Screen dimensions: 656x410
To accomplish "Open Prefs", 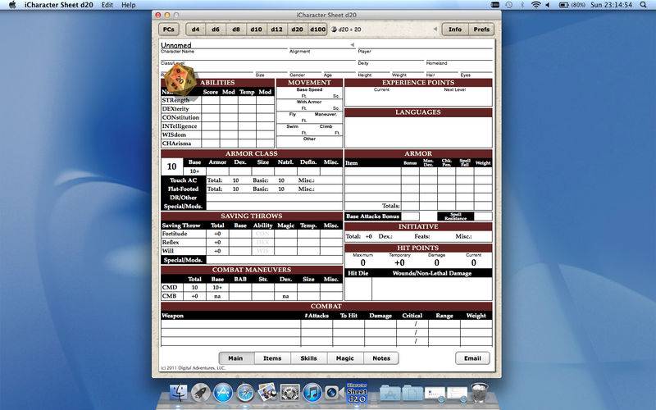I will click(481, 30).
